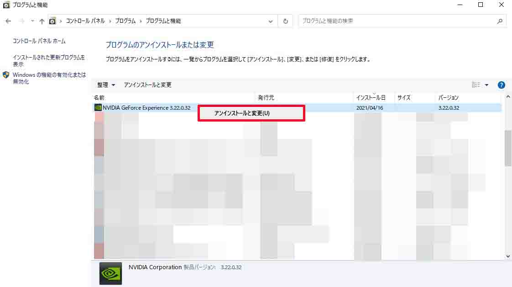The width and height of the screenshot is (512, 287).
Task: Open インストールされた更新プログラムを表示 link
Action: pos(49,60)
